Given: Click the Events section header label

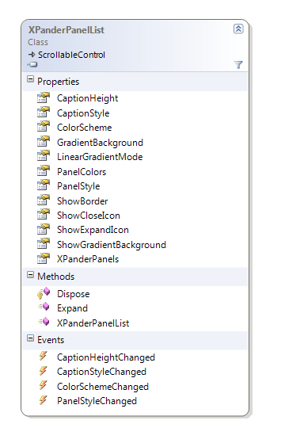Looking at the screenshot, I should 51,340.
